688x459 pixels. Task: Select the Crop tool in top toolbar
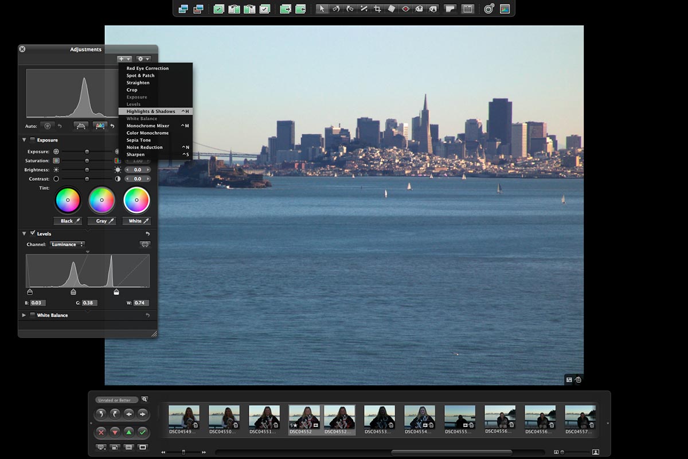pos(377,9)
